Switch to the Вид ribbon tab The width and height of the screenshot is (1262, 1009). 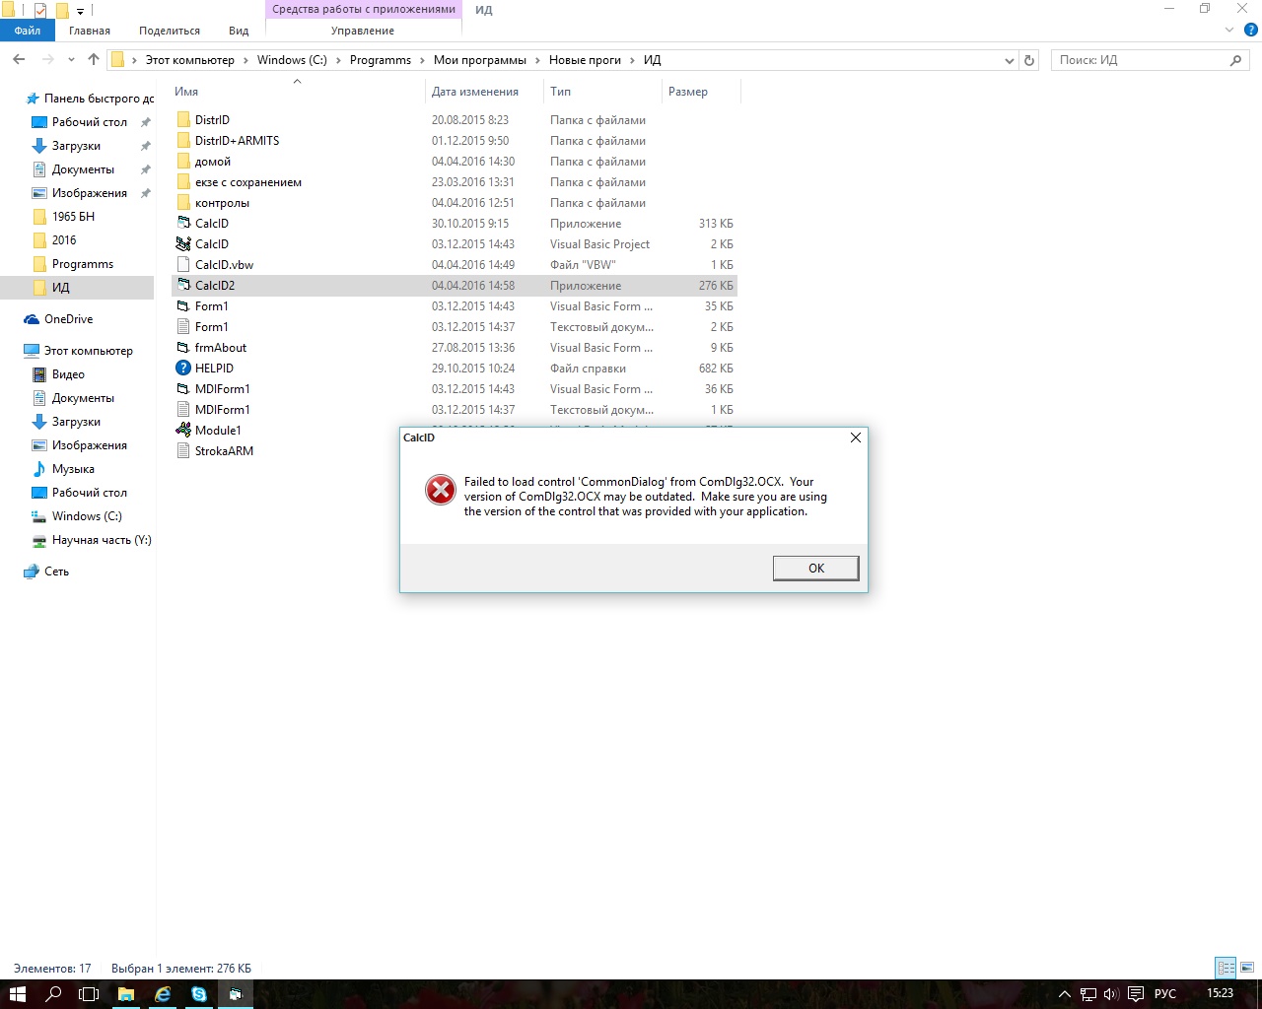point(239,31)
